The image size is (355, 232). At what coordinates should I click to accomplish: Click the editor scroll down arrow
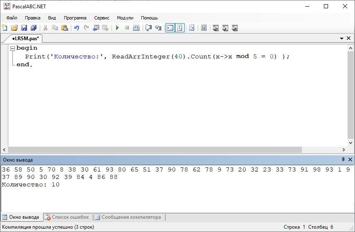(x=350, y=143)
